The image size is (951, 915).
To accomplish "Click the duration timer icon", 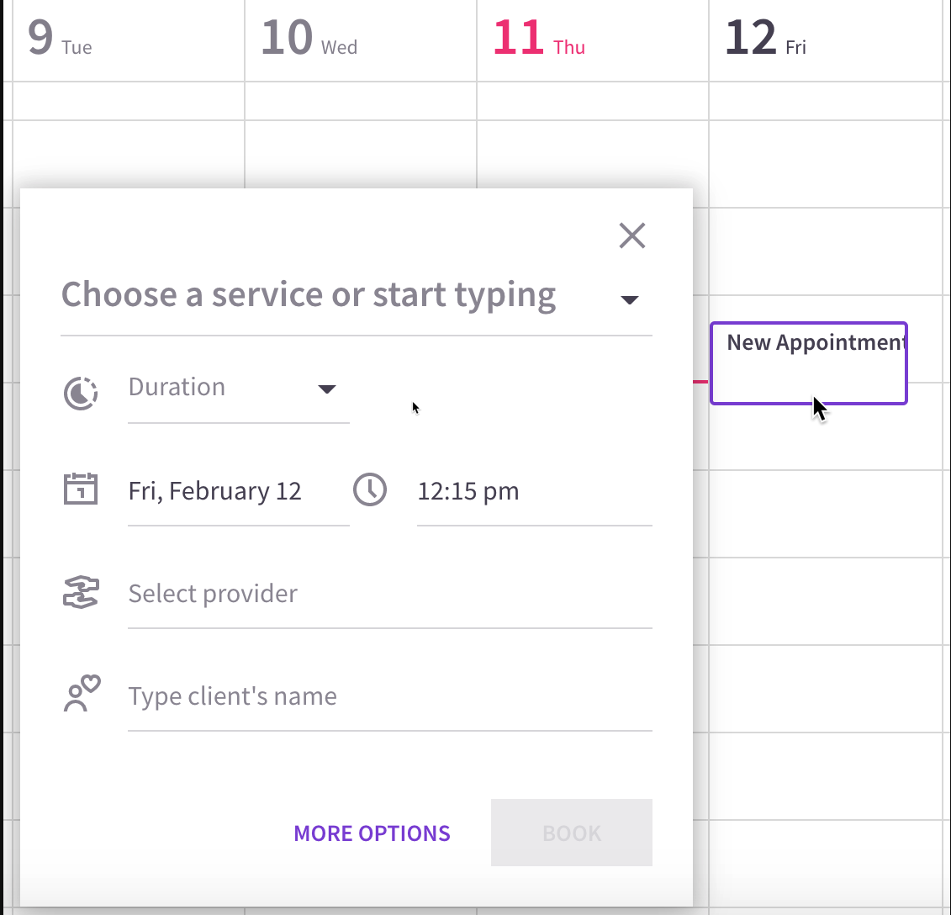I will (81, 394).
